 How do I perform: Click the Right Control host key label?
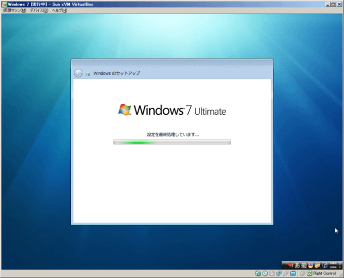point(324,273)
